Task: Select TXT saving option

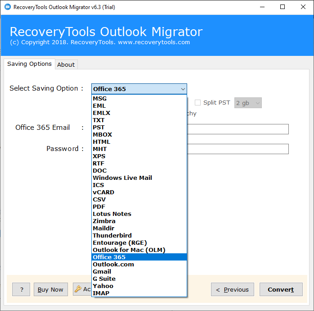Action: click(139, 120)
